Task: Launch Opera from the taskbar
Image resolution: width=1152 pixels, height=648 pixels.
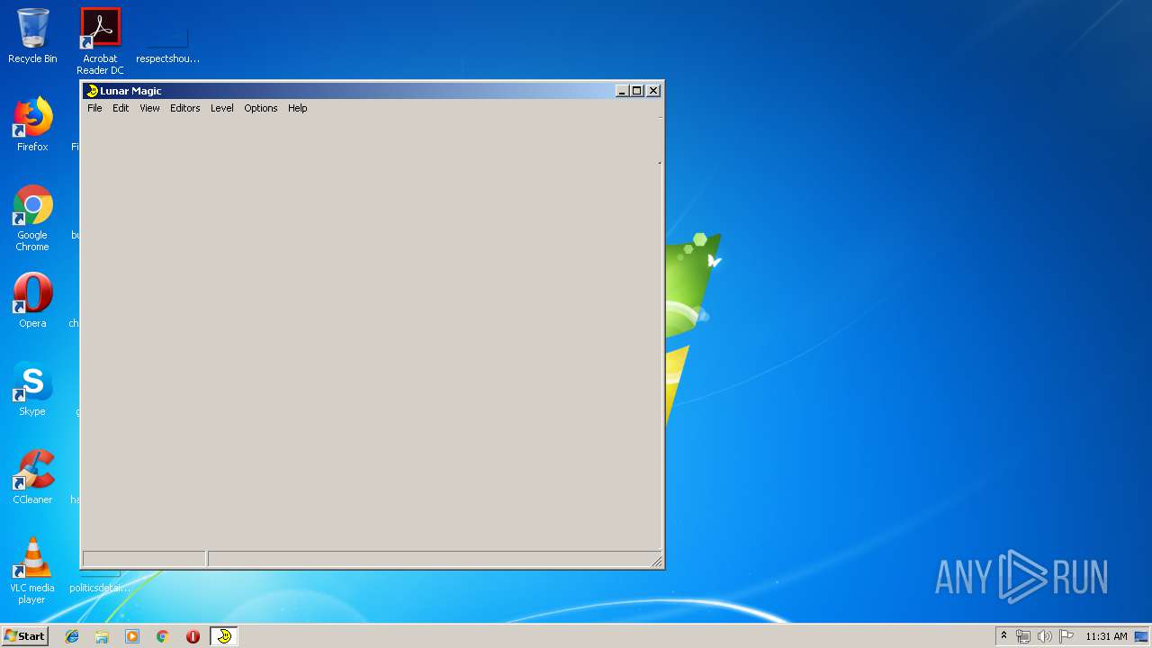Action: [193, 636]
